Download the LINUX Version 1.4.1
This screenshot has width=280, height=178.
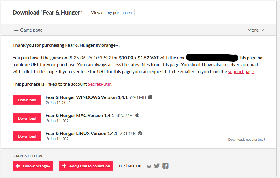(27, 136)
